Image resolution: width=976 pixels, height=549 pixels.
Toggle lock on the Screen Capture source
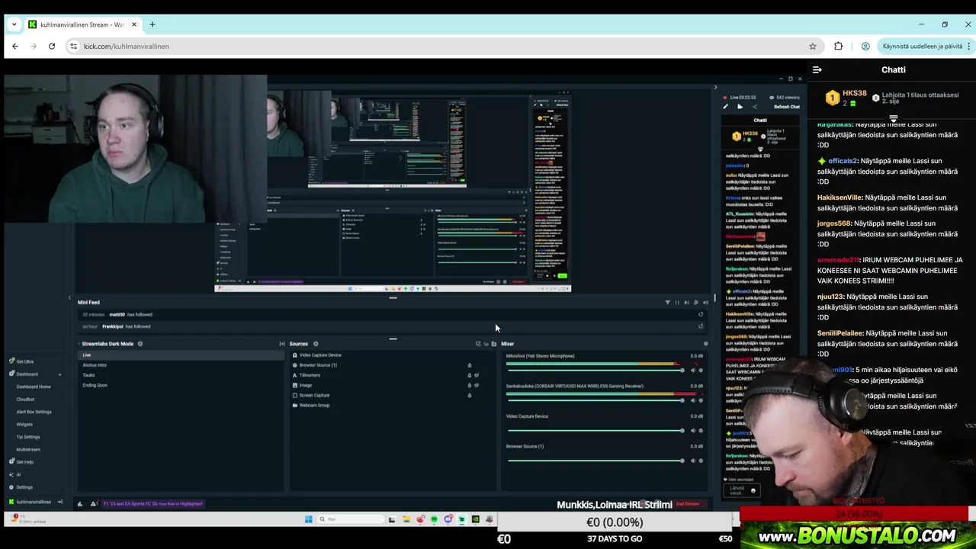[470, 395]
